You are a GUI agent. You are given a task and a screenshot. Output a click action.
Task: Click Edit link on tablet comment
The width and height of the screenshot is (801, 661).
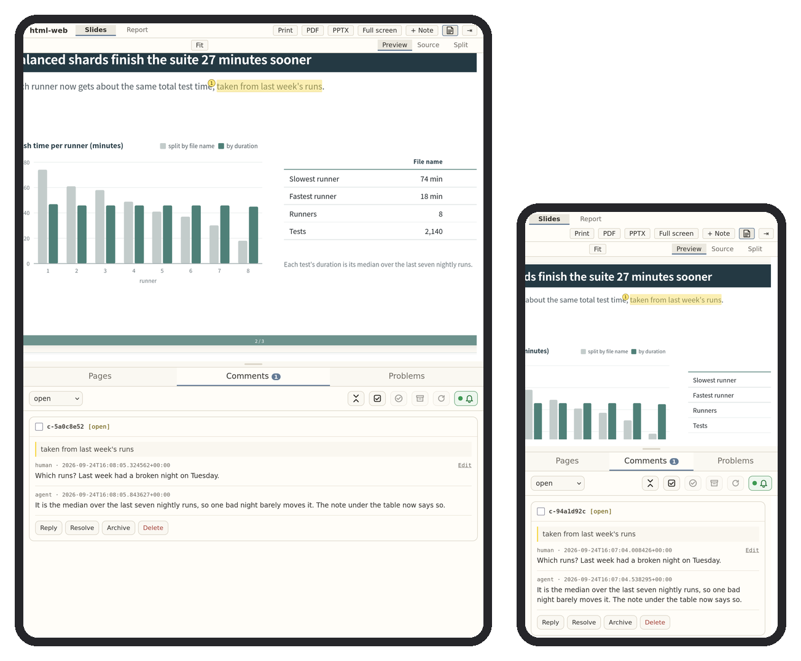click(465, 465)
